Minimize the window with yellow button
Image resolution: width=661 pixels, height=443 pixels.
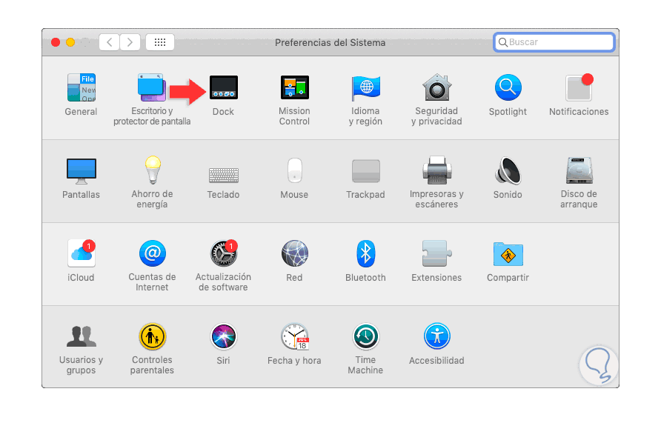[70, 42]
